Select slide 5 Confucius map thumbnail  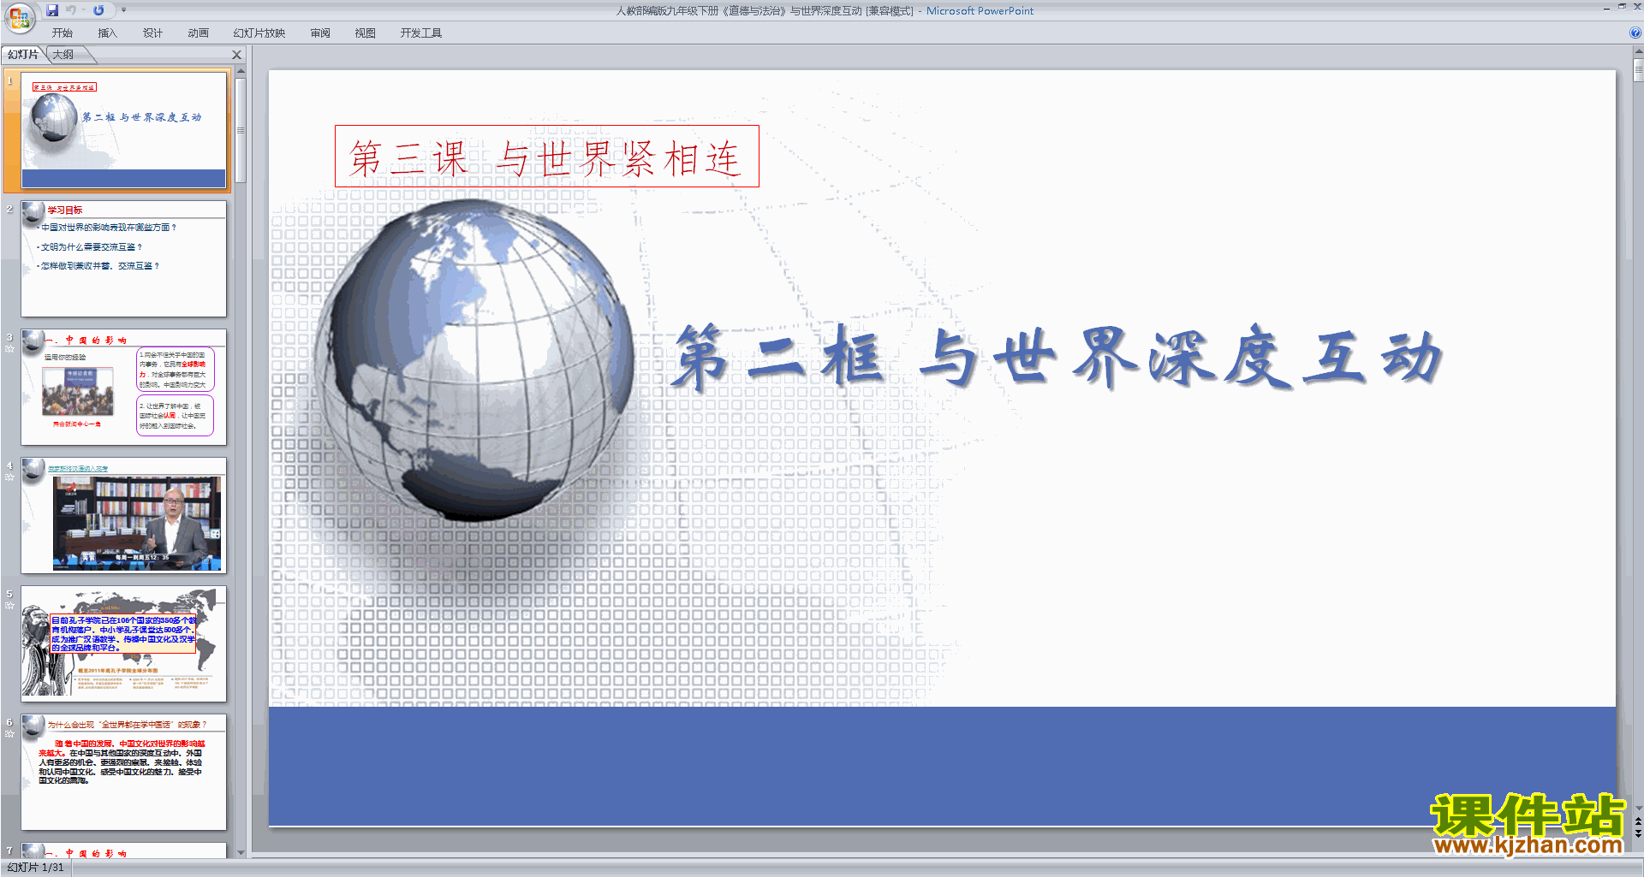coord(124,644)
